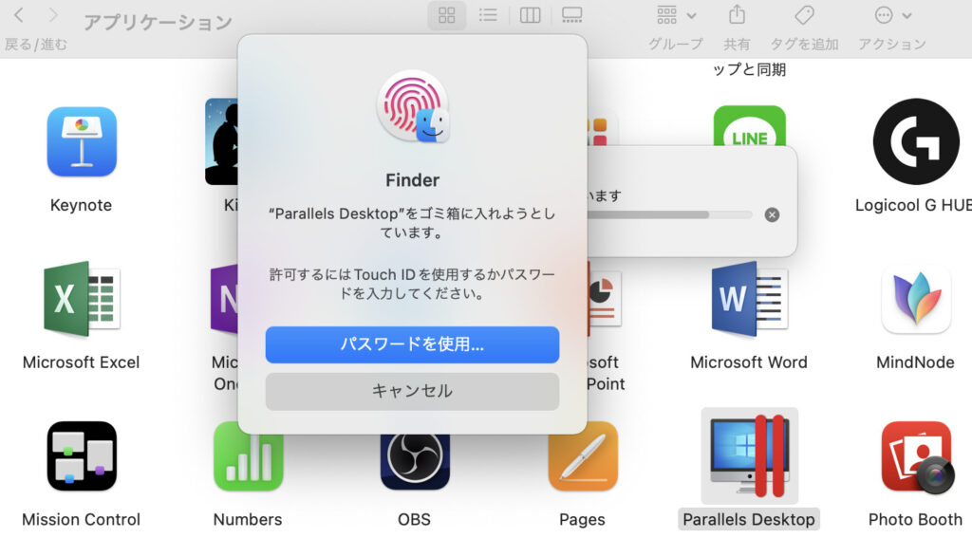Open the Group (グループ) dropdown
Image resolution: width=972 pixels, height=538 pixels.
coord(676,15)
